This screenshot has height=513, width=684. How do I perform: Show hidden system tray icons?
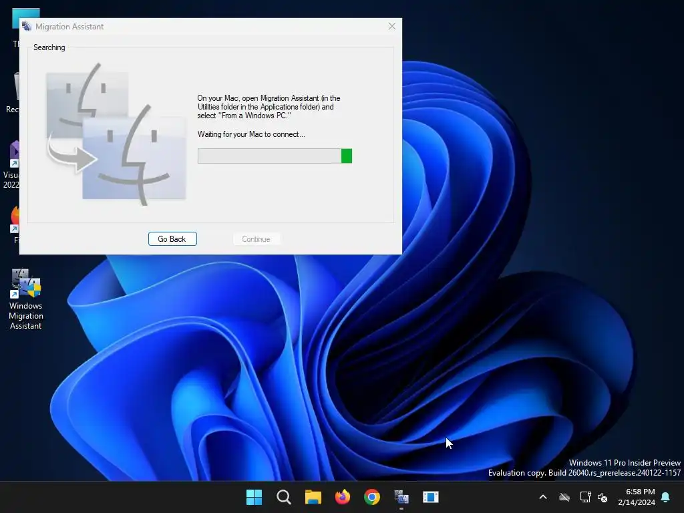543,497
